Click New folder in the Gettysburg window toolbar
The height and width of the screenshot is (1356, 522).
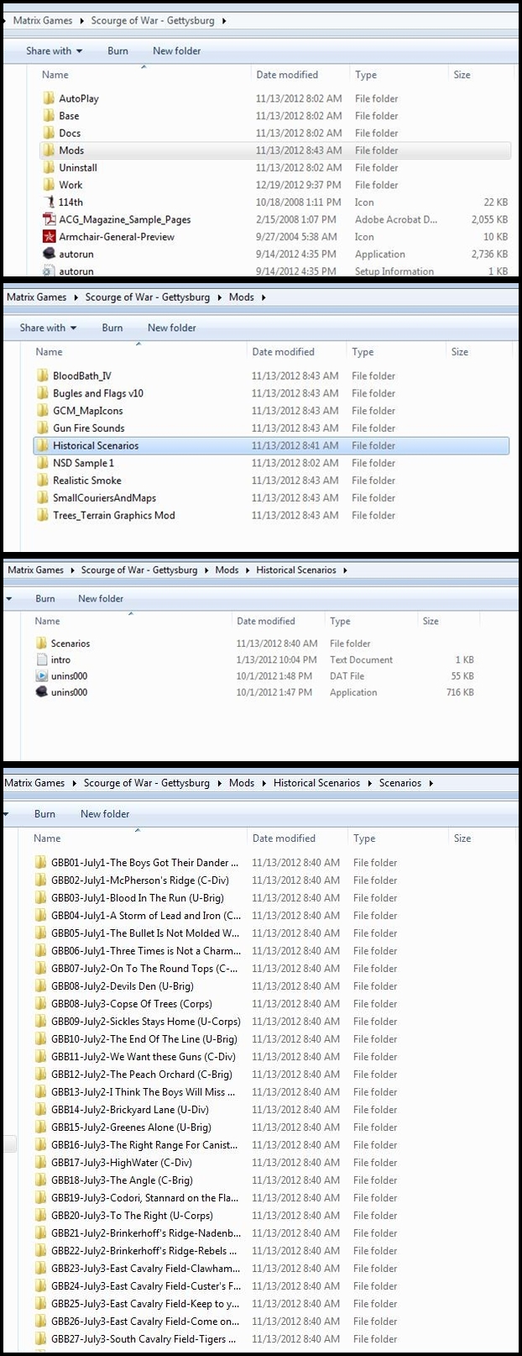(x=176, y=50)
